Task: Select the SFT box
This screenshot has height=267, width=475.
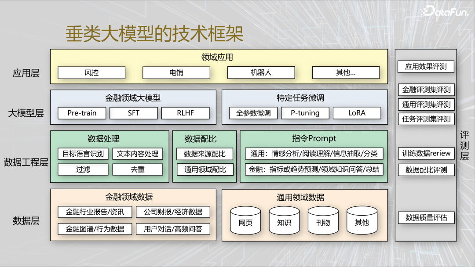Action: point(134,113)
